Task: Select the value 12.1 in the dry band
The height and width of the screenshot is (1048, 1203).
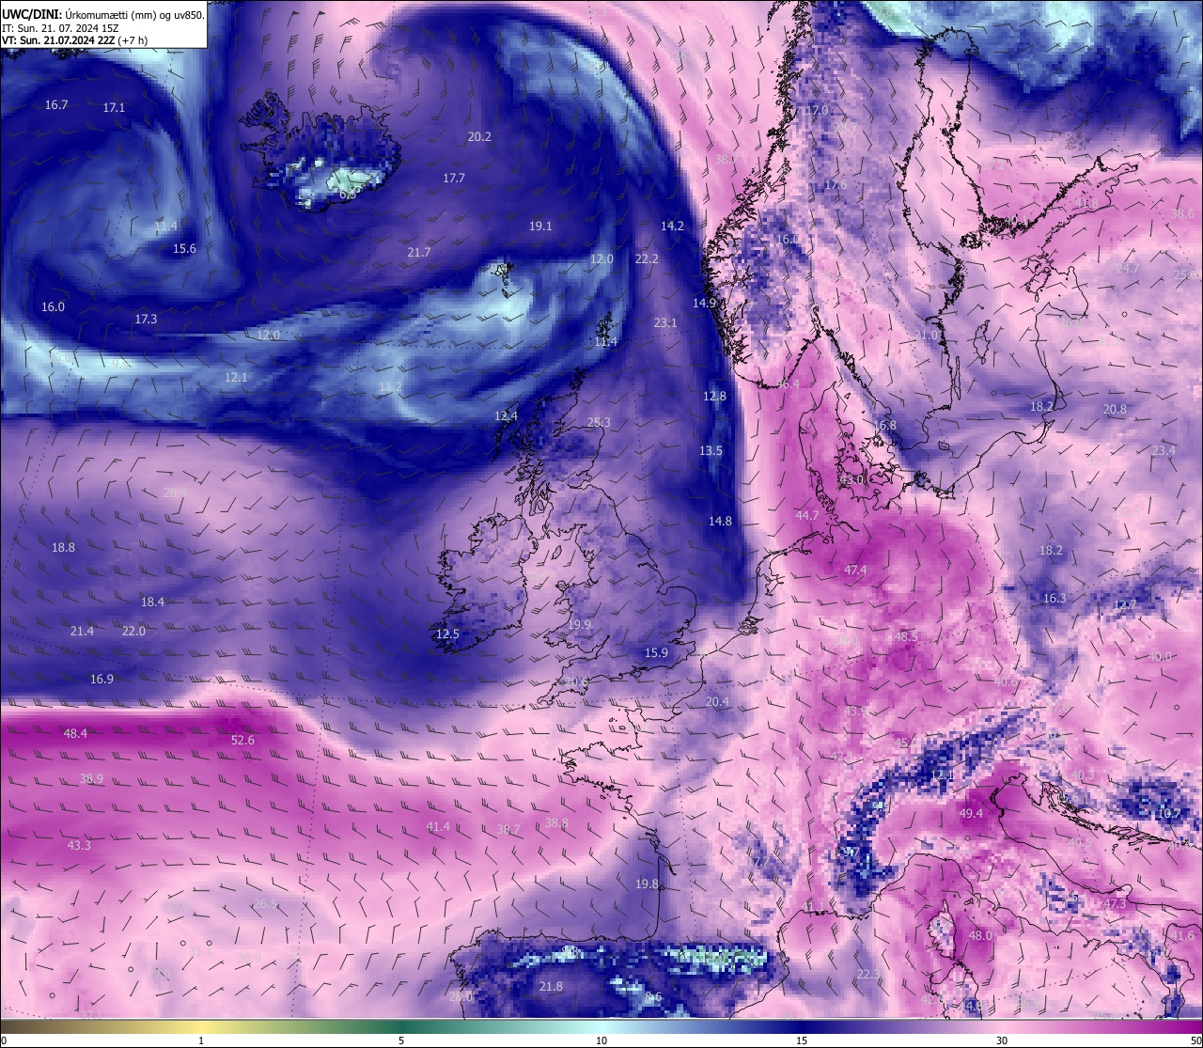Action: 236,377
